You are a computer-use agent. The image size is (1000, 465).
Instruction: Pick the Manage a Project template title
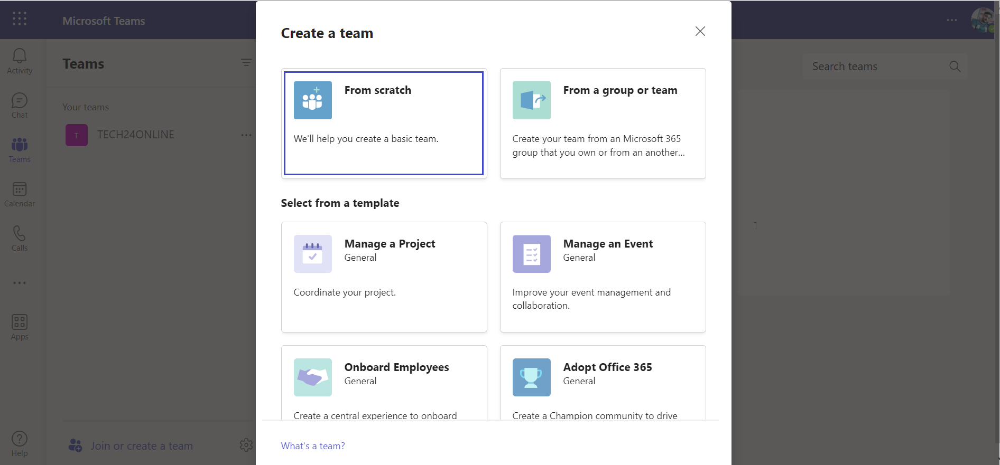390,244
